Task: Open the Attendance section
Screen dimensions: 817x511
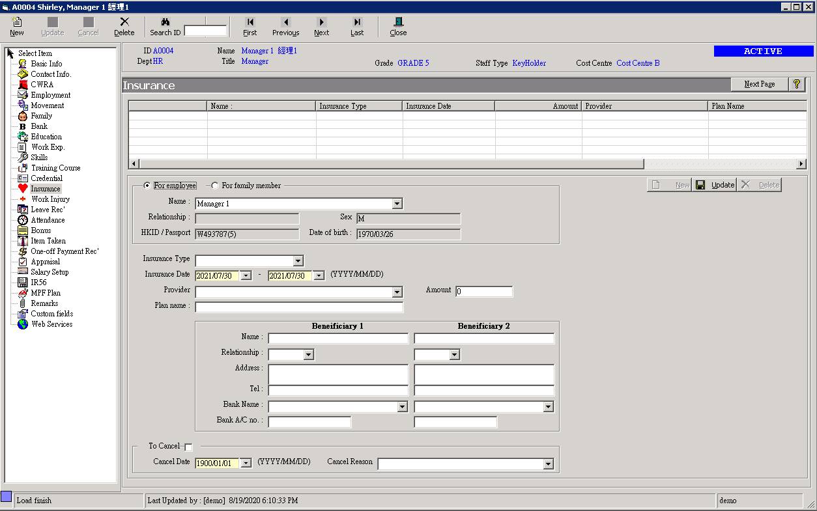Action: [x=47, y=219]
